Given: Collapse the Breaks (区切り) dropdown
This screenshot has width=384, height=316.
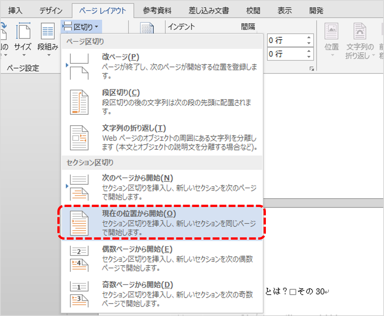Looking at the screenshot, I should 81,27.
